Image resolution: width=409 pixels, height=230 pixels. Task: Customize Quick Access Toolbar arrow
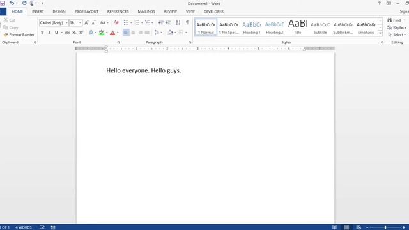coord(42,3)
